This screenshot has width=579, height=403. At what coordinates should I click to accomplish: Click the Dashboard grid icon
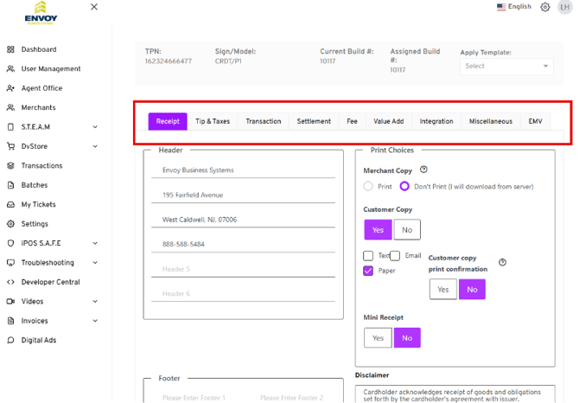tap(10, 49)
